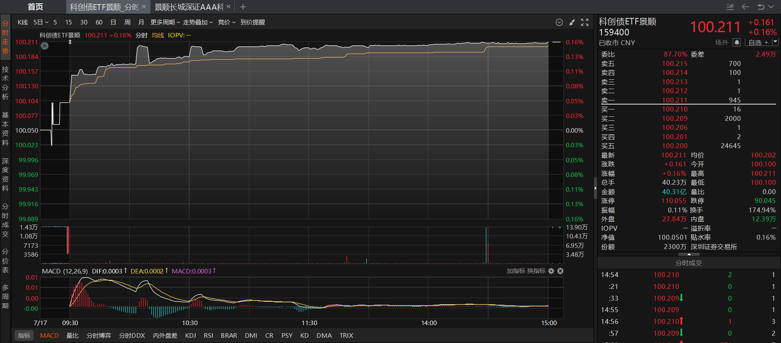This screenshot has height=343, width=781.
Task: Click the 指标 button in bottom bar
Action: (24, 335)
